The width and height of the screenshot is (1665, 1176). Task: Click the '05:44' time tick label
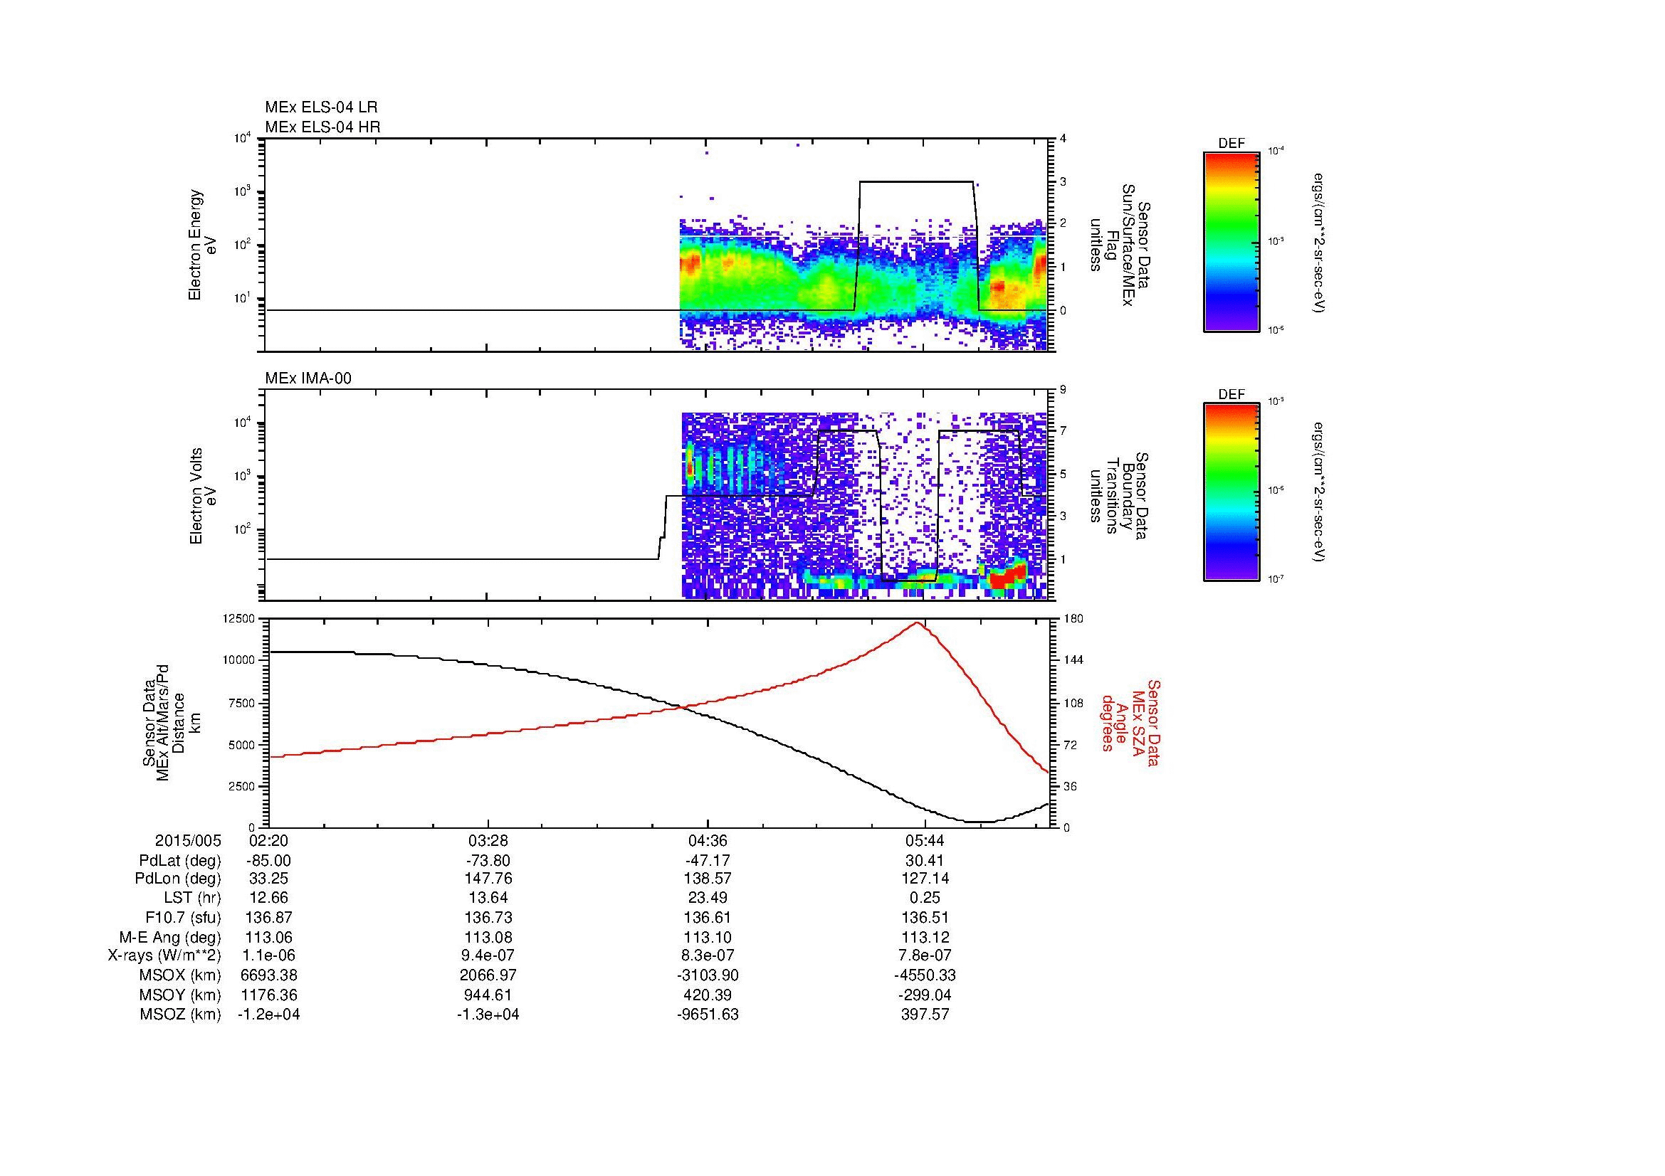click(925, 841)
